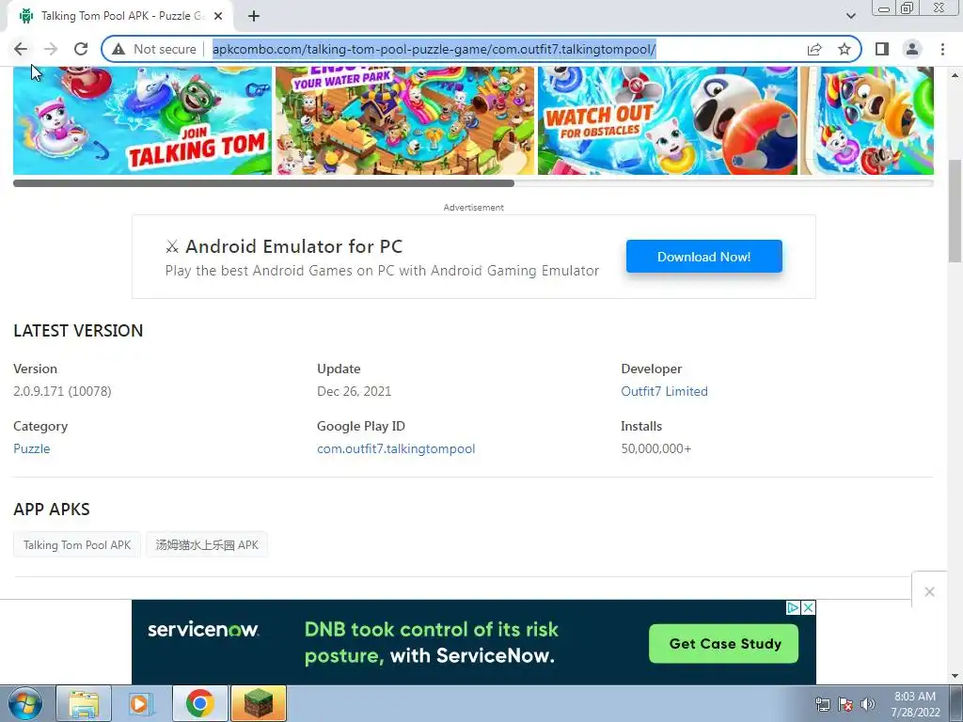
Task: Click the network tray icon
Action: point(822,704)
